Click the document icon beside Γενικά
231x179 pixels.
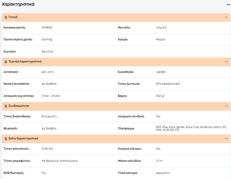click(x=6, y=17)
